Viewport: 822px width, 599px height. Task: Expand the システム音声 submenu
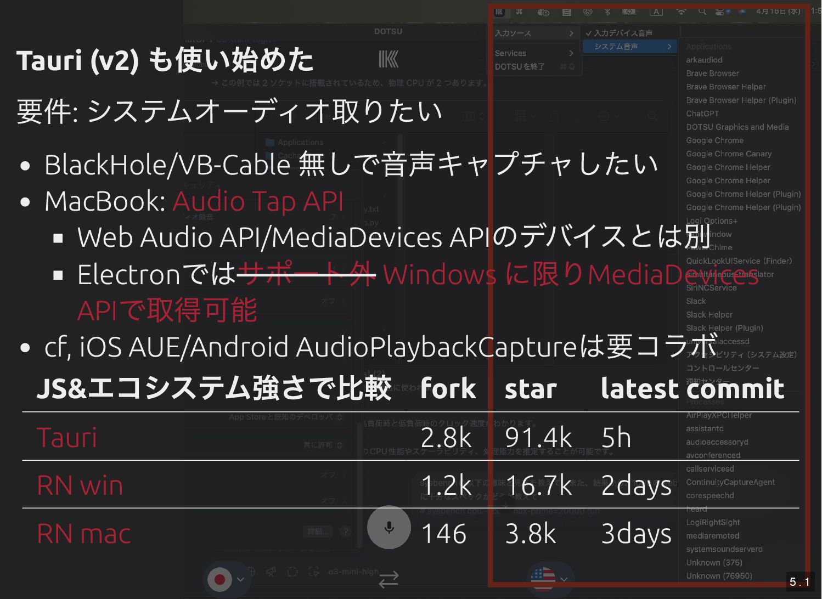point(629,47)
